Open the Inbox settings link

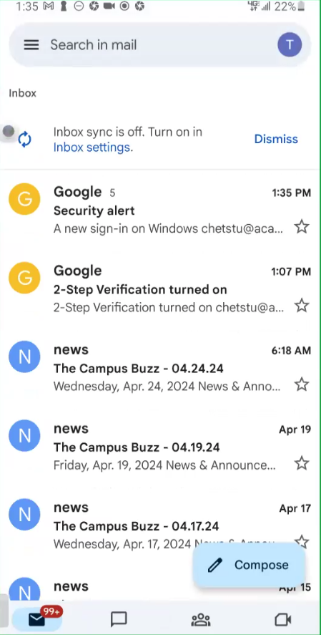click(92, 147)
